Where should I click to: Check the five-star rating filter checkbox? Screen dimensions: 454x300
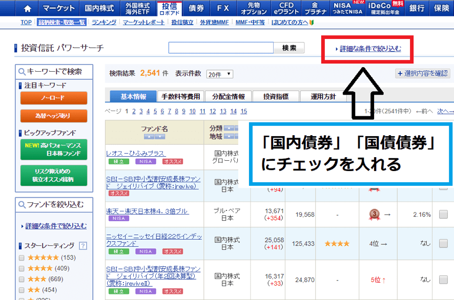click(22, 258)
